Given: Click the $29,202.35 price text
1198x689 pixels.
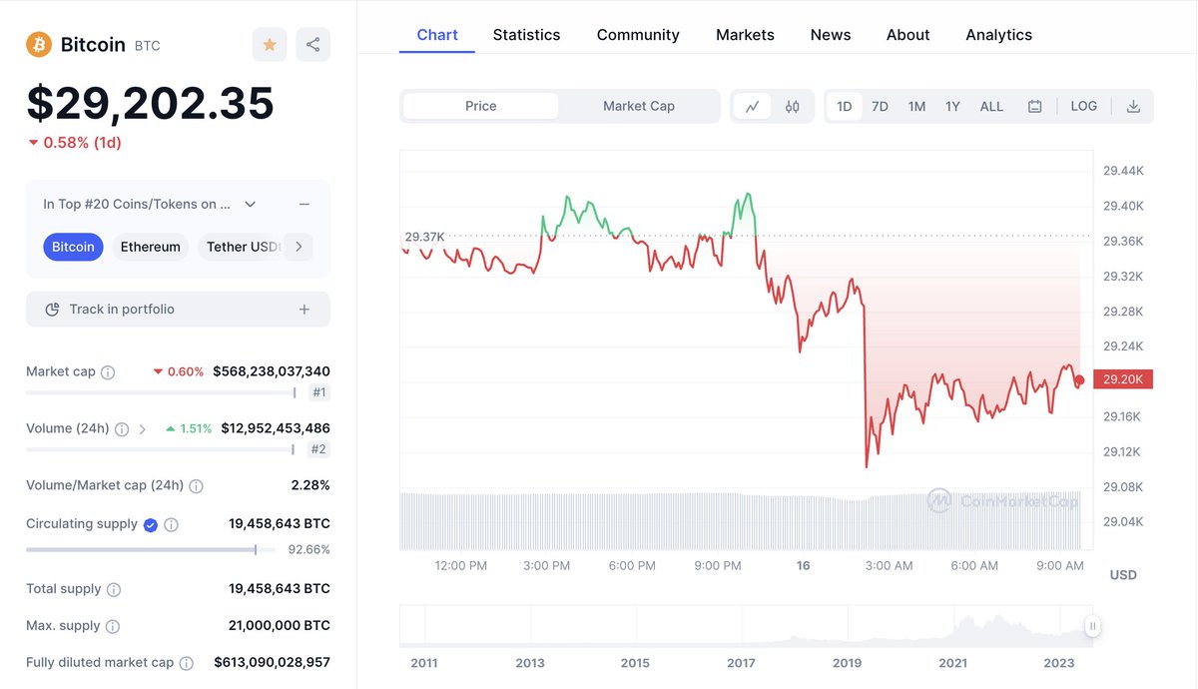Looking at the screenshot, I should tap(150, 103).
